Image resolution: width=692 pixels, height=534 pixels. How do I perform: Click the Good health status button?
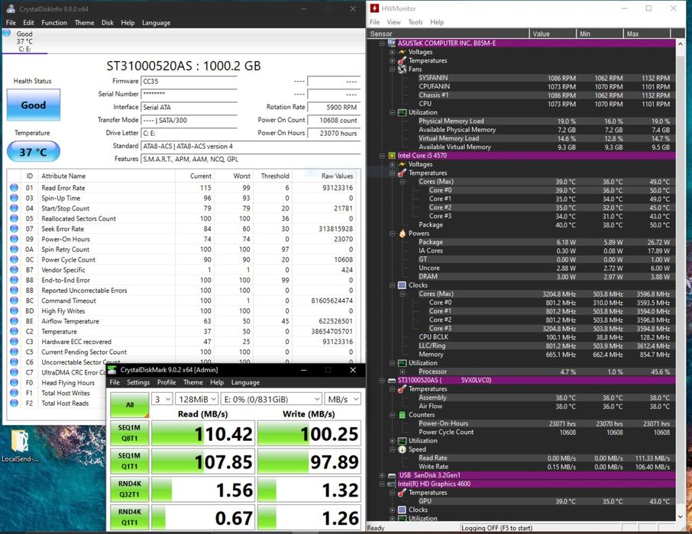click(x=33, y=105)
